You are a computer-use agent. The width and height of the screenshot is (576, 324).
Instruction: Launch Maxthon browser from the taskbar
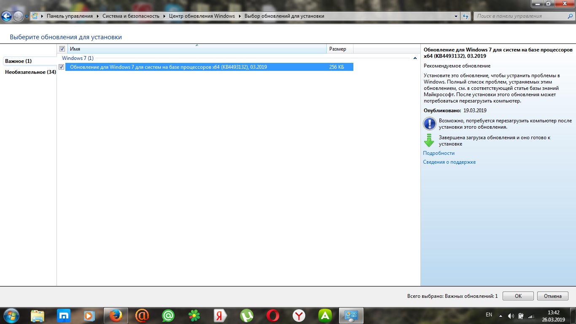[64, 316]
